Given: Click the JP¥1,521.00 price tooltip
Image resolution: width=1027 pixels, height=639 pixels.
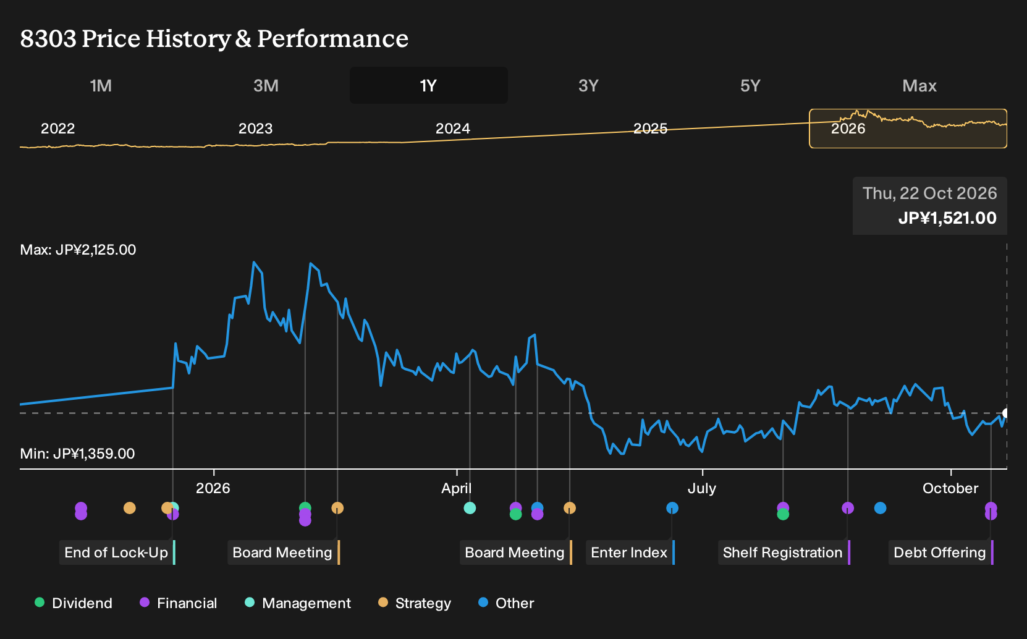Looking at the screenshot, I should [930, 206].
